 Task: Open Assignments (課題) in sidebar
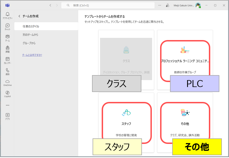click(7, 48)
